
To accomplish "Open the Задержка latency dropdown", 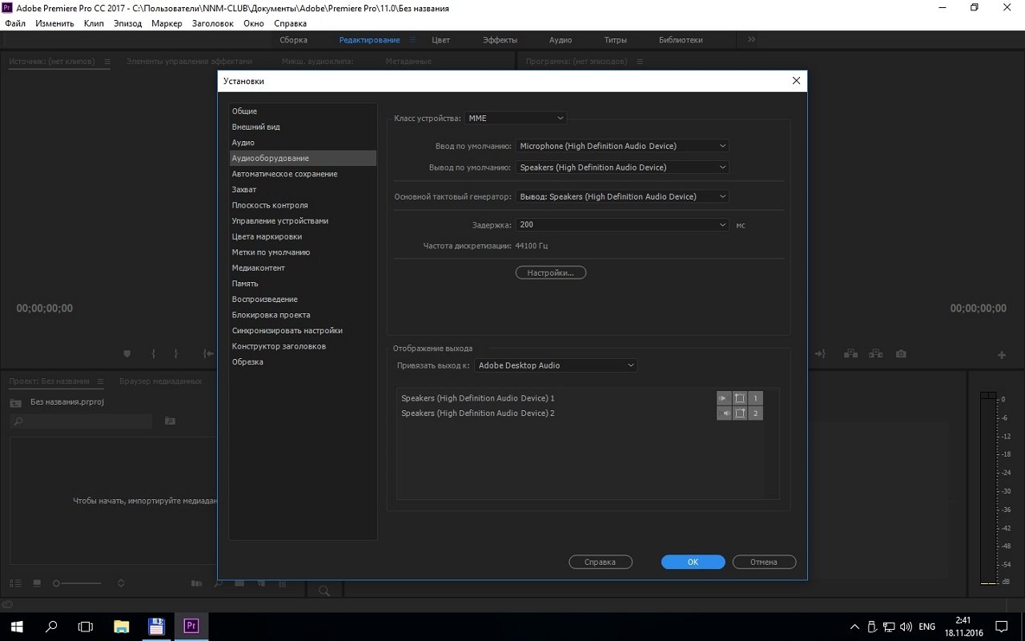I will coord(622,225).
